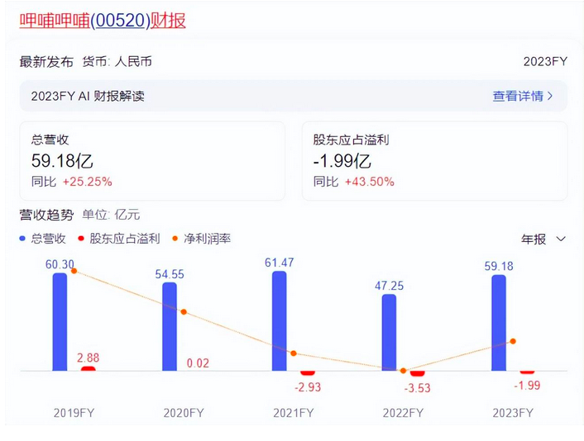The height and width of the screenshot is (441, 584).
Task: Click the red 股东应占溢利 legend dot
Action: pos(81,239)
